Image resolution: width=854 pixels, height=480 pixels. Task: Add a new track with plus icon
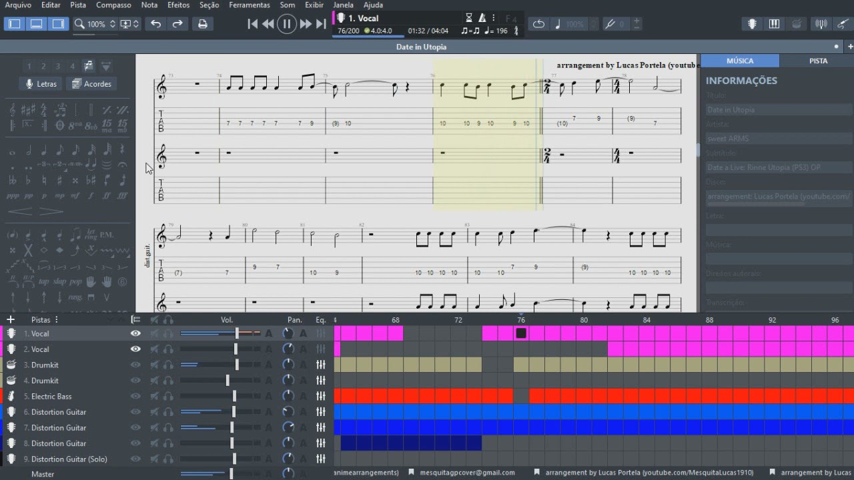[10, 320]
